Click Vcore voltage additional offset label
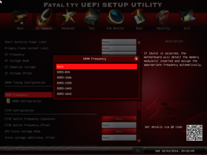 (x=30, y=138)
